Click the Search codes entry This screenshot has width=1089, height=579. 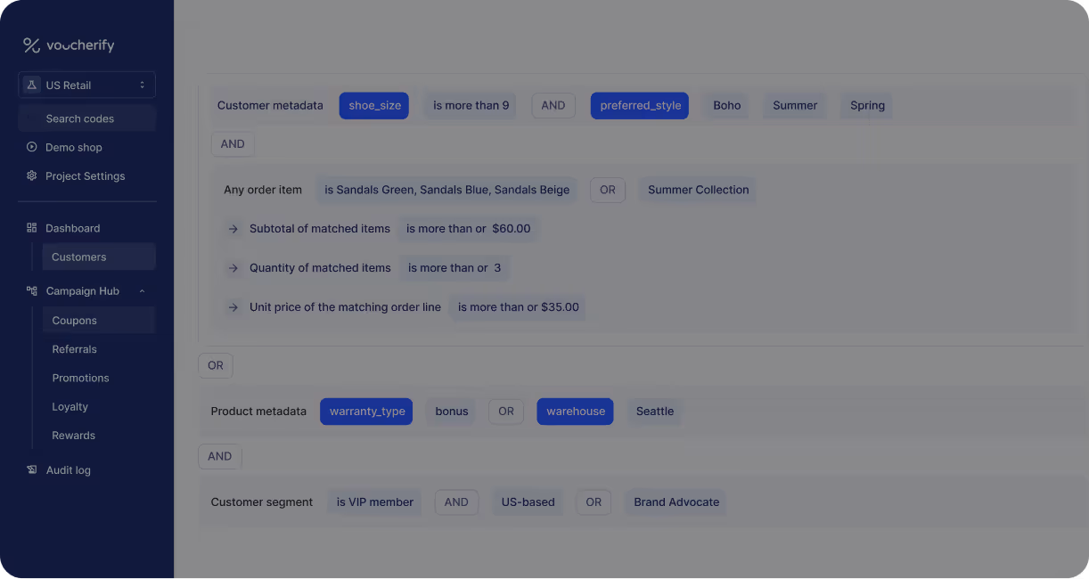(79, 118)
